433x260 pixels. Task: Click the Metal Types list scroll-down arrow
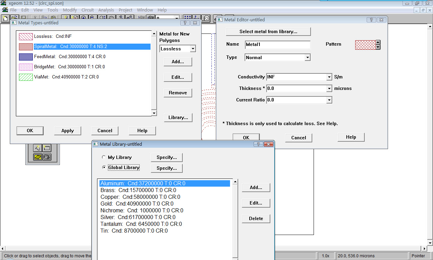pyautogui.click(x=154, y=113)
